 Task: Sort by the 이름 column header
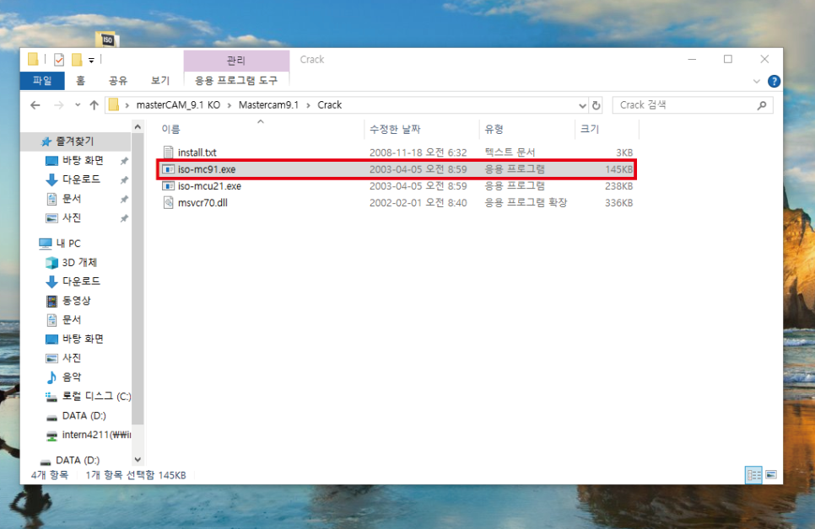click(170, 129)
